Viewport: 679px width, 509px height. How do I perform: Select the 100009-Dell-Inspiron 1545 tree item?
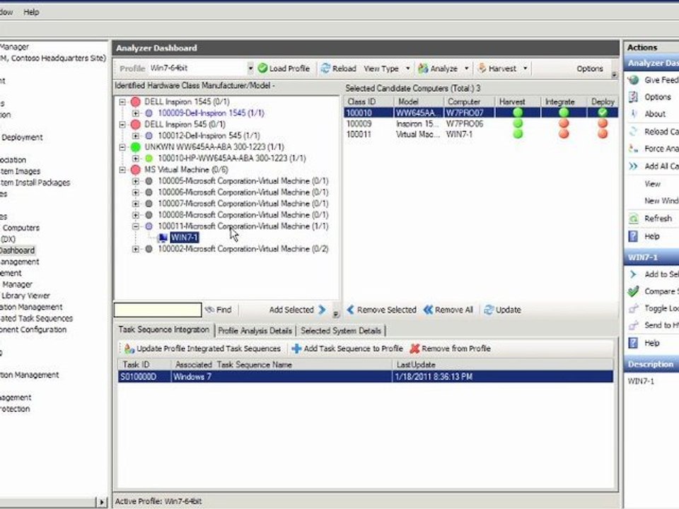pyautogui.click(x=211, y=113)
